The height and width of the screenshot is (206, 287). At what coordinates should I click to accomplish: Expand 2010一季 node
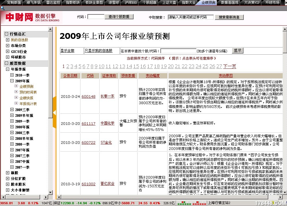(x=12, y=75)
